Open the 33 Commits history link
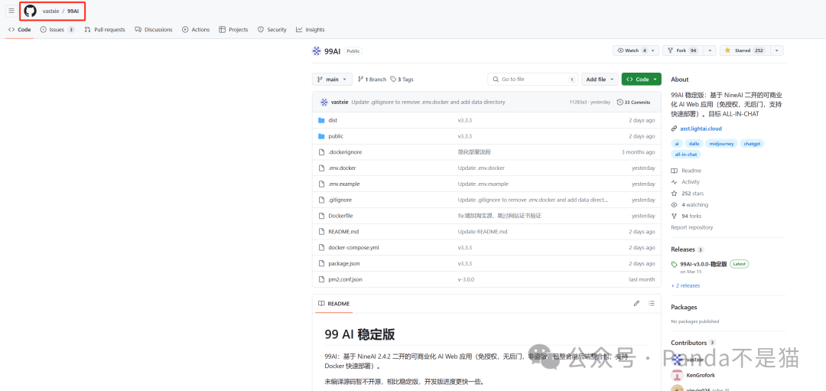Viewport: 826px width, 391px height. pyautogui.click(x=634, y=103)
